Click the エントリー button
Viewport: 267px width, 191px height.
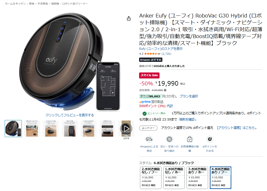tap(148, 128)
